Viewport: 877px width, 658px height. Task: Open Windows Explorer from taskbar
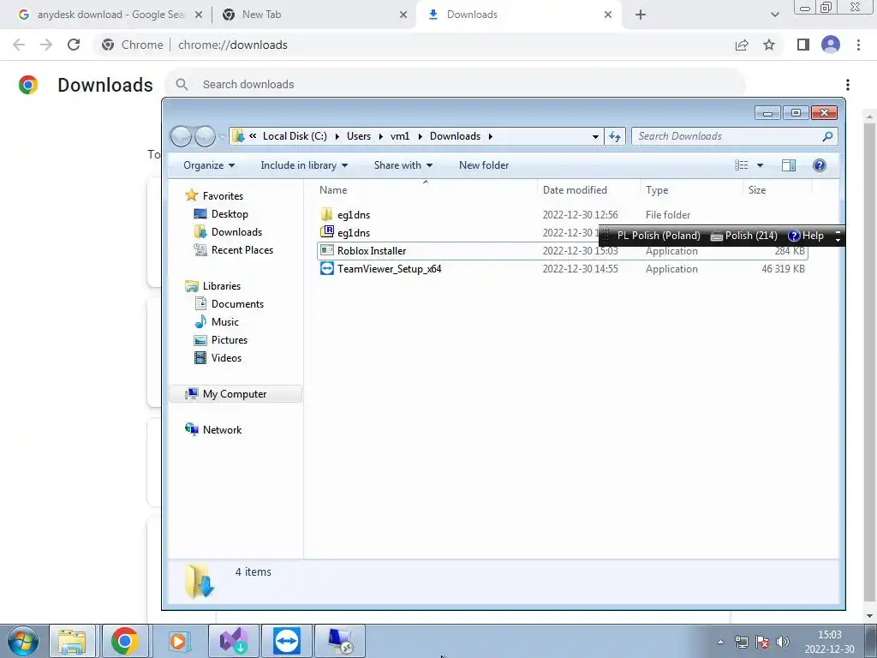(73, 641)
